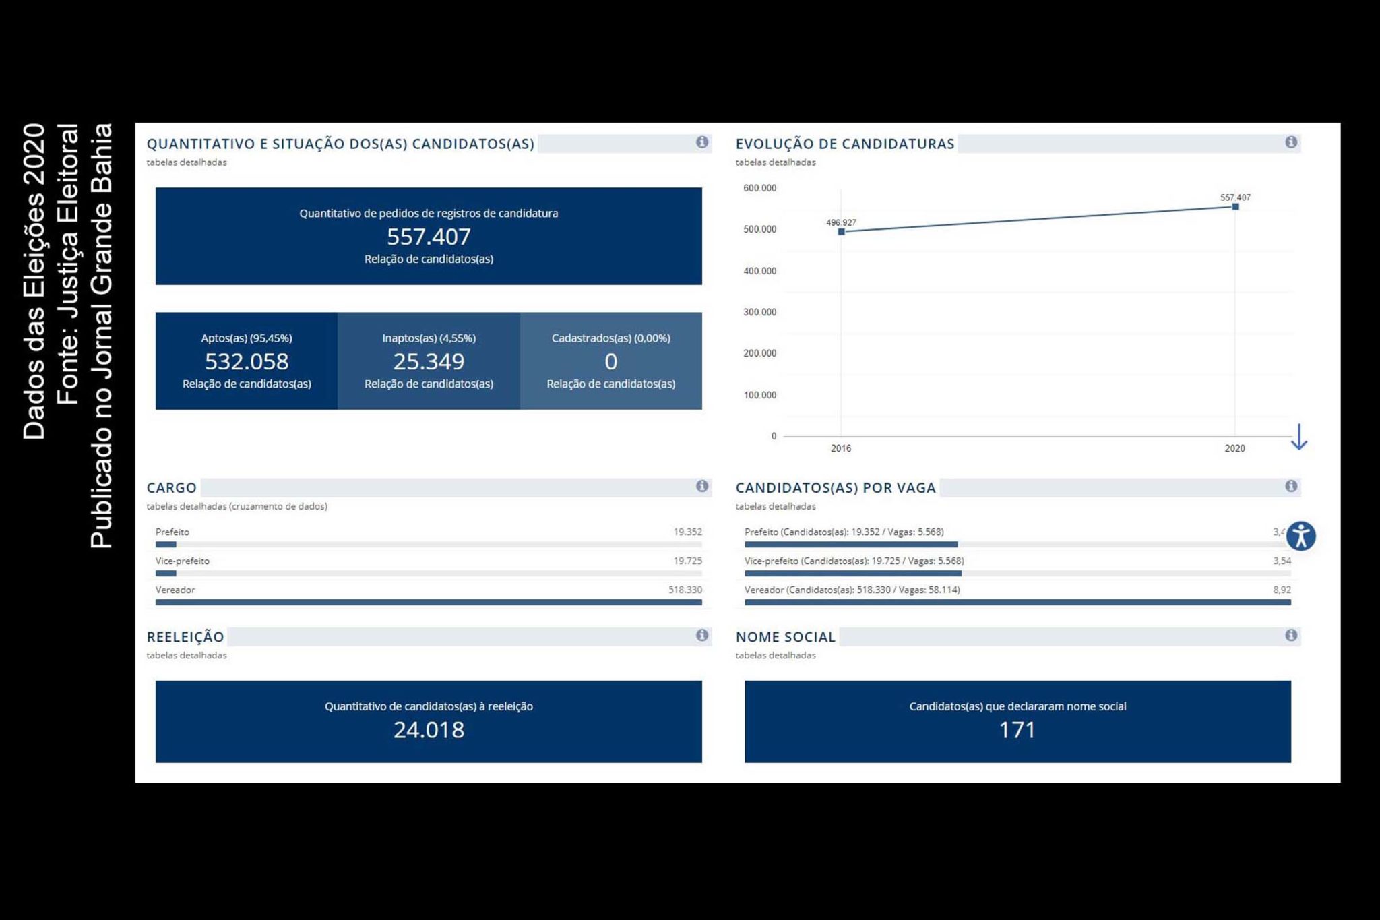Image resolution: width=1380 pixels, height=920 pixels.
Task: Select the Inaptos(as) 25.349 tile
Action: coord(429,361)
